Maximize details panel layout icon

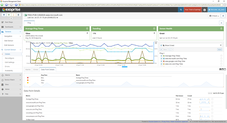point(225,69)
